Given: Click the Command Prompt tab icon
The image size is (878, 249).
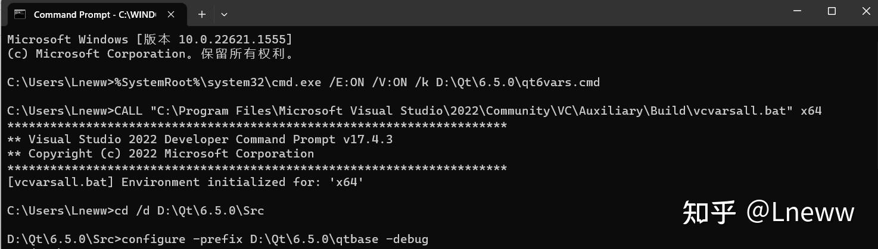Looking at the screenshot, I should tap(20, 14).
